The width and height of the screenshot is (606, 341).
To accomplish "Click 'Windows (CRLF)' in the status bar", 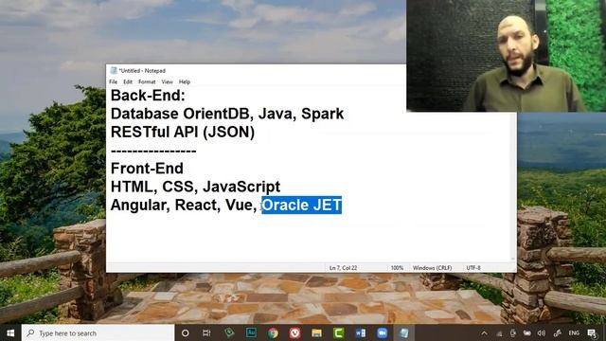I will [x=432, y=267].
